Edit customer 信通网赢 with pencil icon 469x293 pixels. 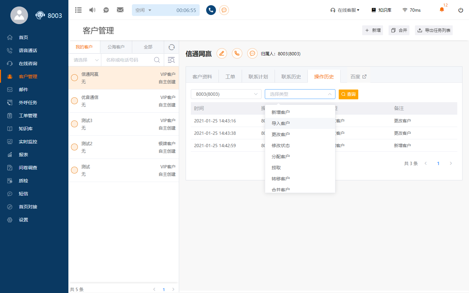click(222, 53)
